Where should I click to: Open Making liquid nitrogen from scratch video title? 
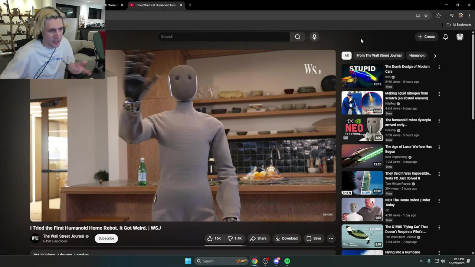click(x=407, y=96)
